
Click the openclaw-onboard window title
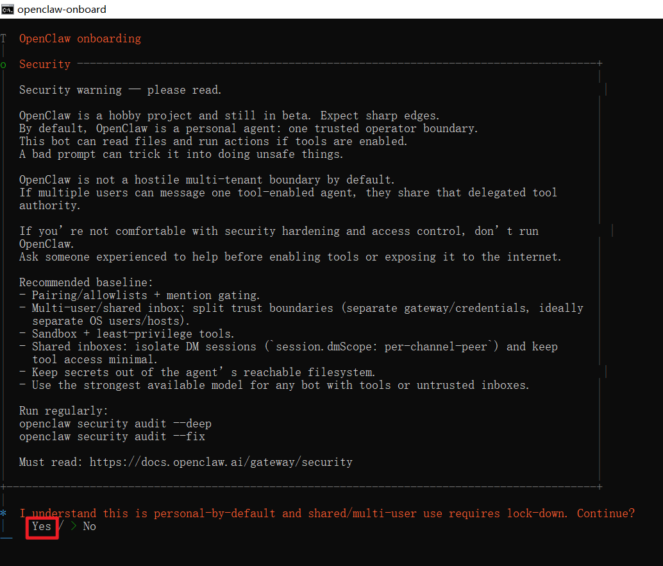point(62,10)
